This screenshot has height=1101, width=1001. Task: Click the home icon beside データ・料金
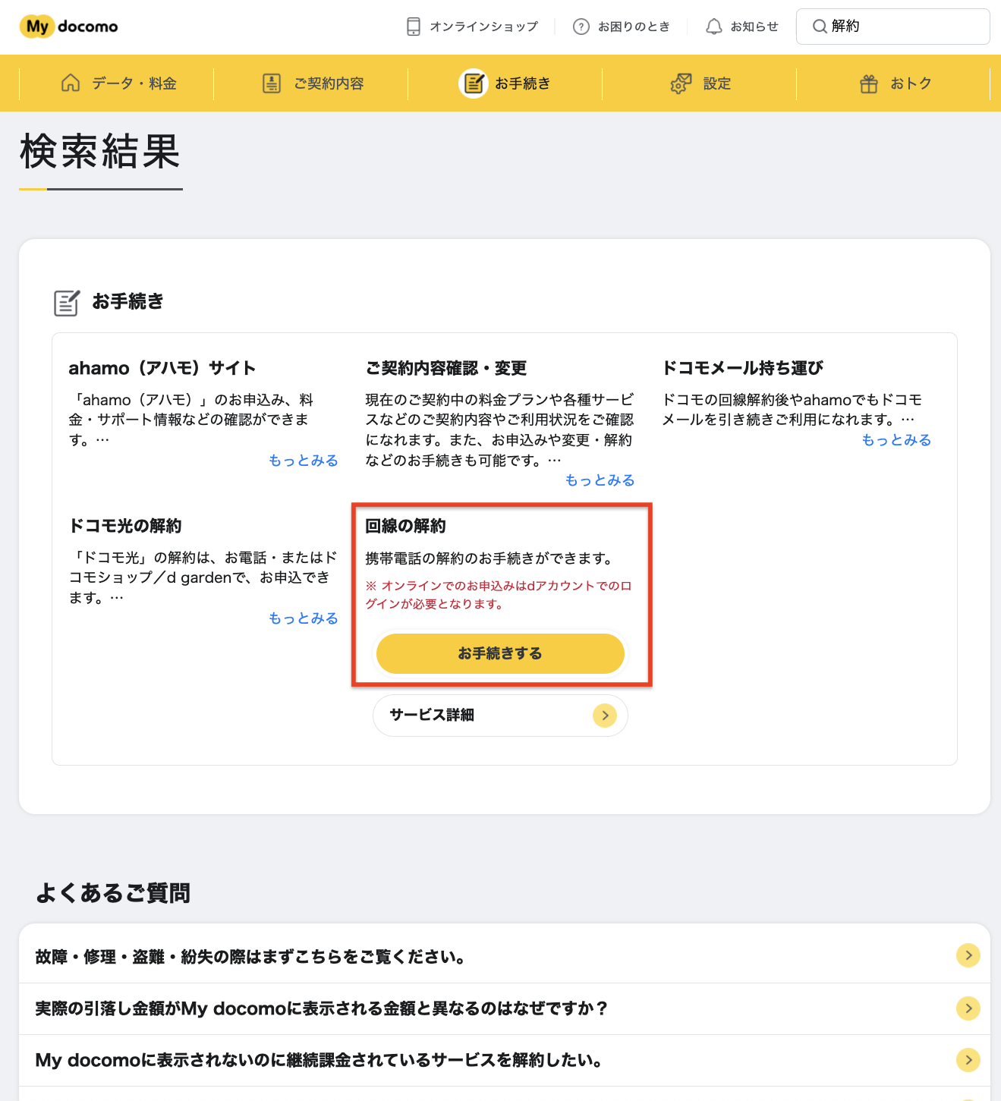coord(71,83)
